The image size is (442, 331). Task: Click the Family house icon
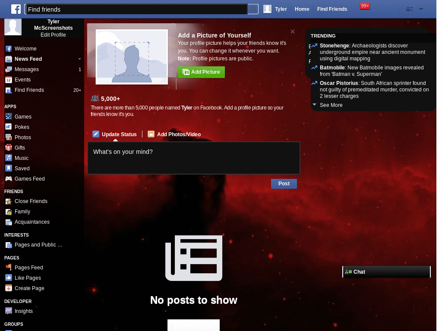coord(9,212)
